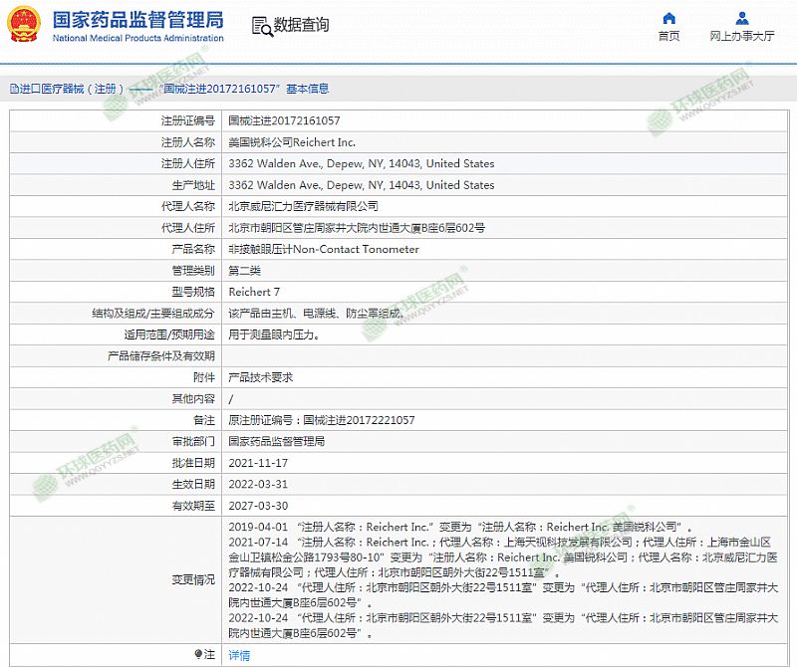Click the expiry date 2027-03-30

[x=258, y=506]
